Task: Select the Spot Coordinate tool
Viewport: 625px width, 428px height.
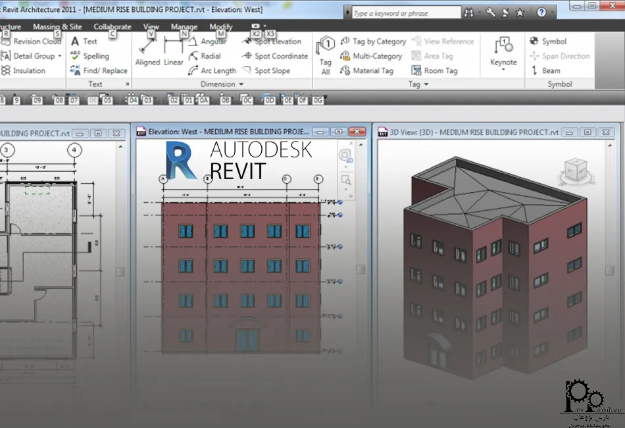Action: pyautogui.click(x=275, y=56)
